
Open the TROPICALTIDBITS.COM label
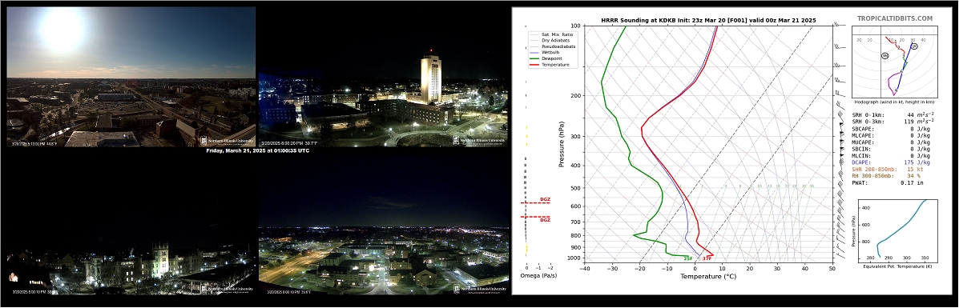tap(895, 19)
